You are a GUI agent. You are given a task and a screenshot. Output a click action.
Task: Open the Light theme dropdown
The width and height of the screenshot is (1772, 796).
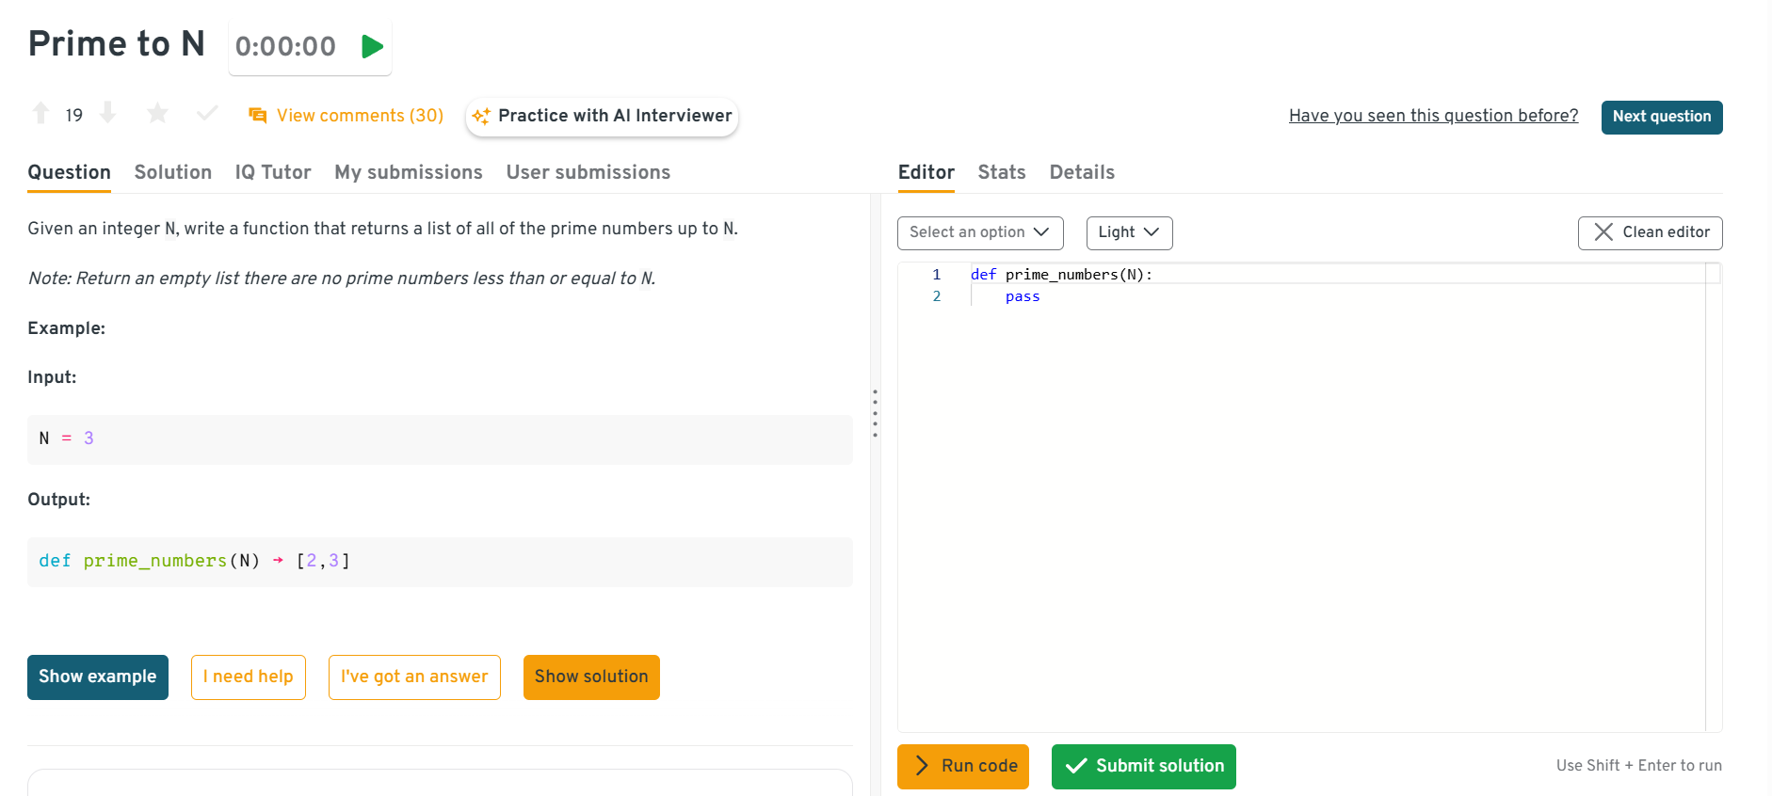coord(1128,232)
